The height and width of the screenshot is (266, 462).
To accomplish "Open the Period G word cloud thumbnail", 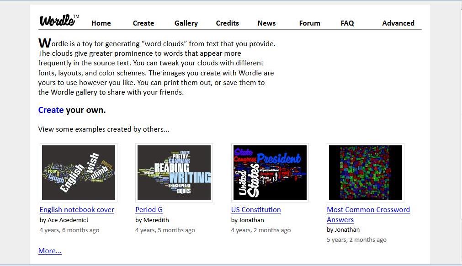I will pos(174,173).
